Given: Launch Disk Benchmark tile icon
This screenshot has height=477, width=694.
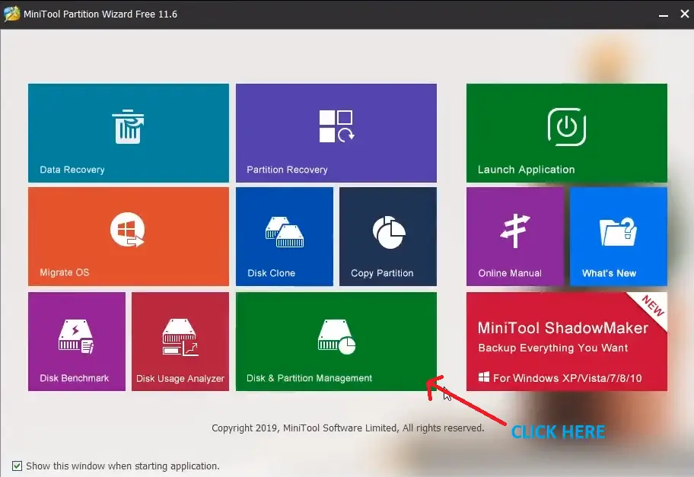Looking at the screenshot, I should [76, 335].
